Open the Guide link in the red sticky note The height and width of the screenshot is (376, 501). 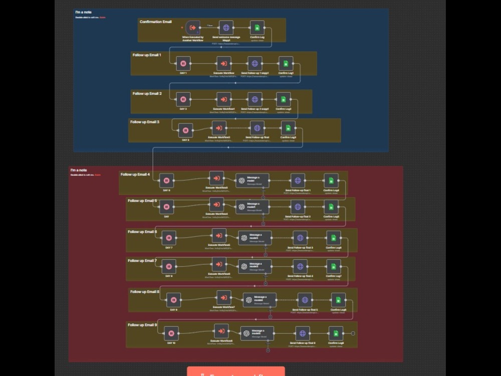[98, 175]
